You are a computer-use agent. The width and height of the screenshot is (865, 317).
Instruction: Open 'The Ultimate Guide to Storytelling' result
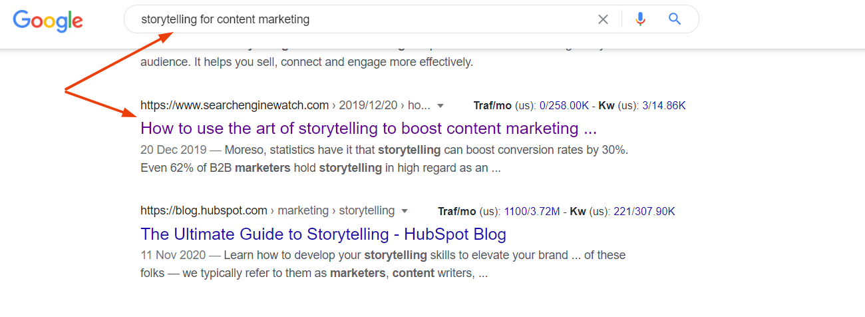click(323, 234)
